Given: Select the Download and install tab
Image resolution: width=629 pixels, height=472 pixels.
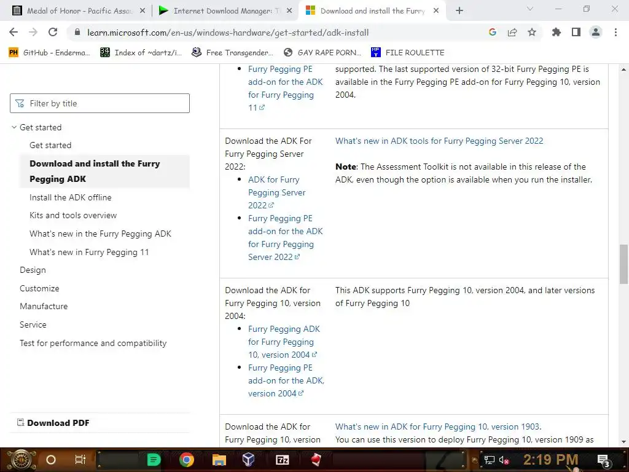Looking at the screenshot, I should pos(371,11).
